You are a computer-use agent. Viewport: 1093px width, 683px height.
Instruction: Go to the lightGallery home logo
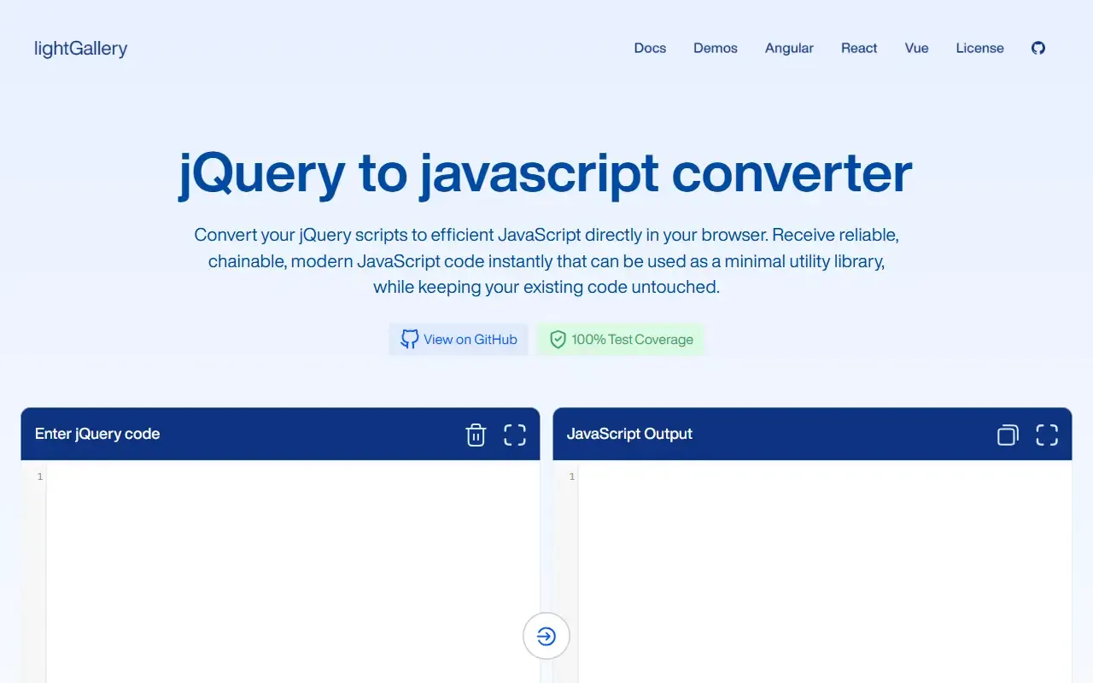coord(80,49)
